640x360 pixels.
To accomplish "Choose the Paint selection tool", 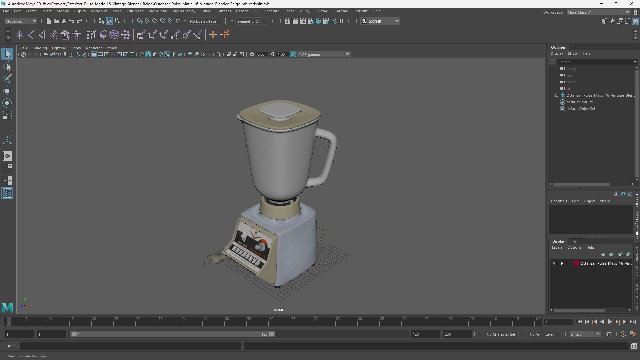I will tap(7, 78).
